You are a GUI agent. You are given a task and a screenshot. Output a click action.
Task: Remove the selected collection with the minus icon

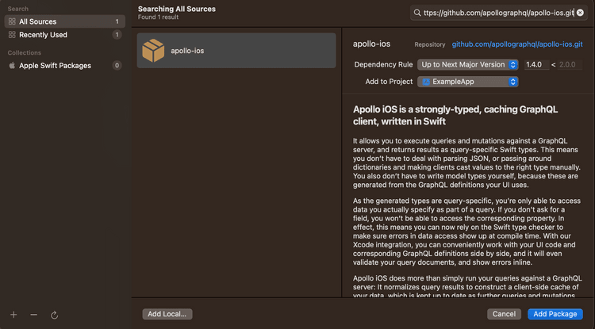click(x=34, y=315)
